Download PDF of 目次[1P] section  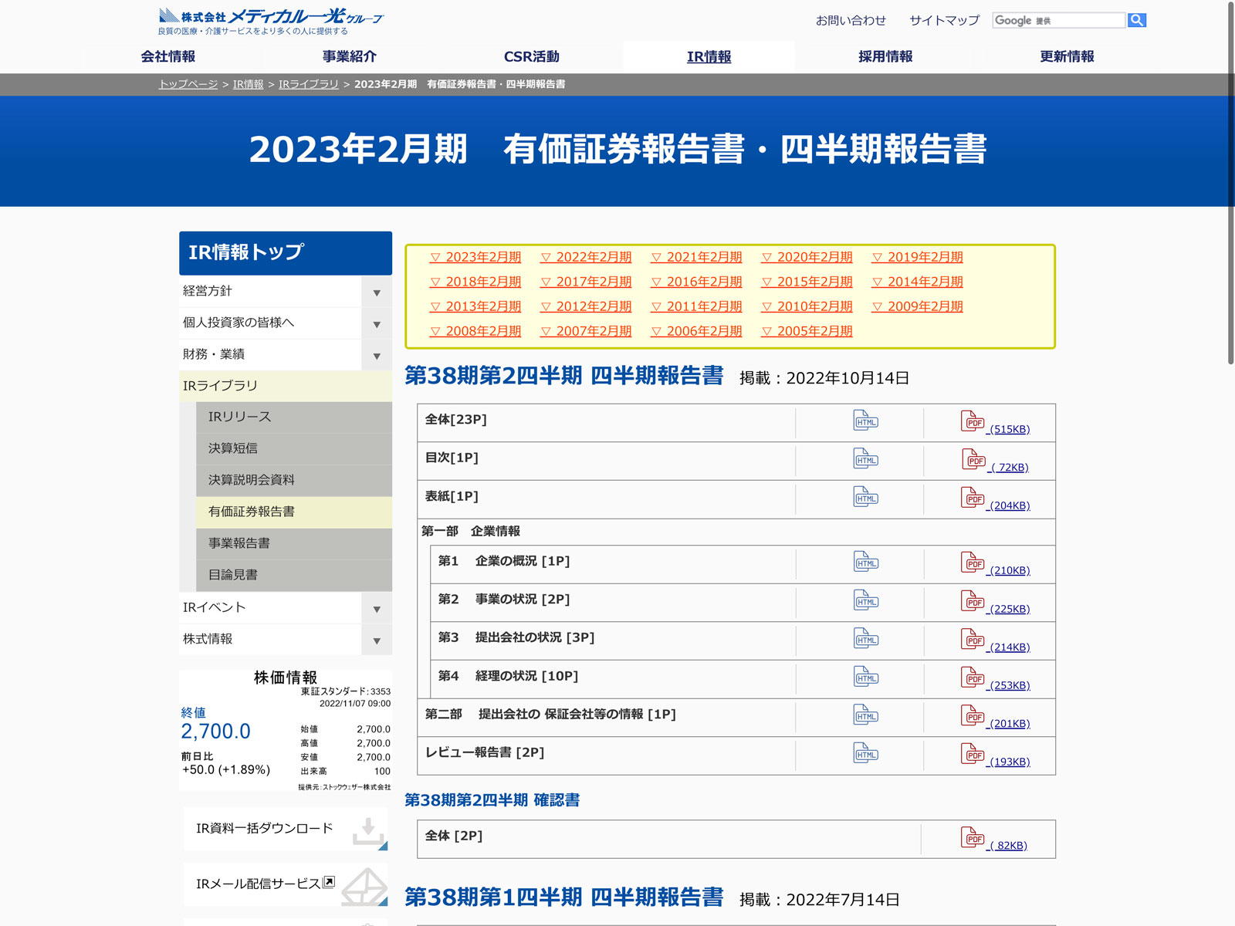(973, 460)
